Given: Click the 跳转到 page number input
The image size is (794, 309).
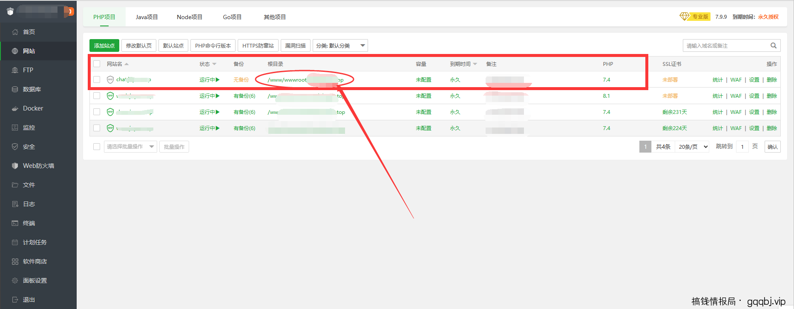Looking at the screenshot, I should (742, 147).
